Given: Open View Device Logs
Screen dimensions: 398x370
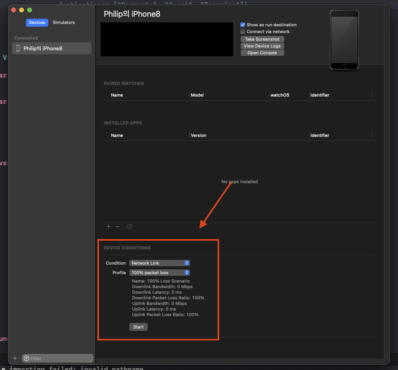Looking at the screenshot, I should [x=262, y=46].
